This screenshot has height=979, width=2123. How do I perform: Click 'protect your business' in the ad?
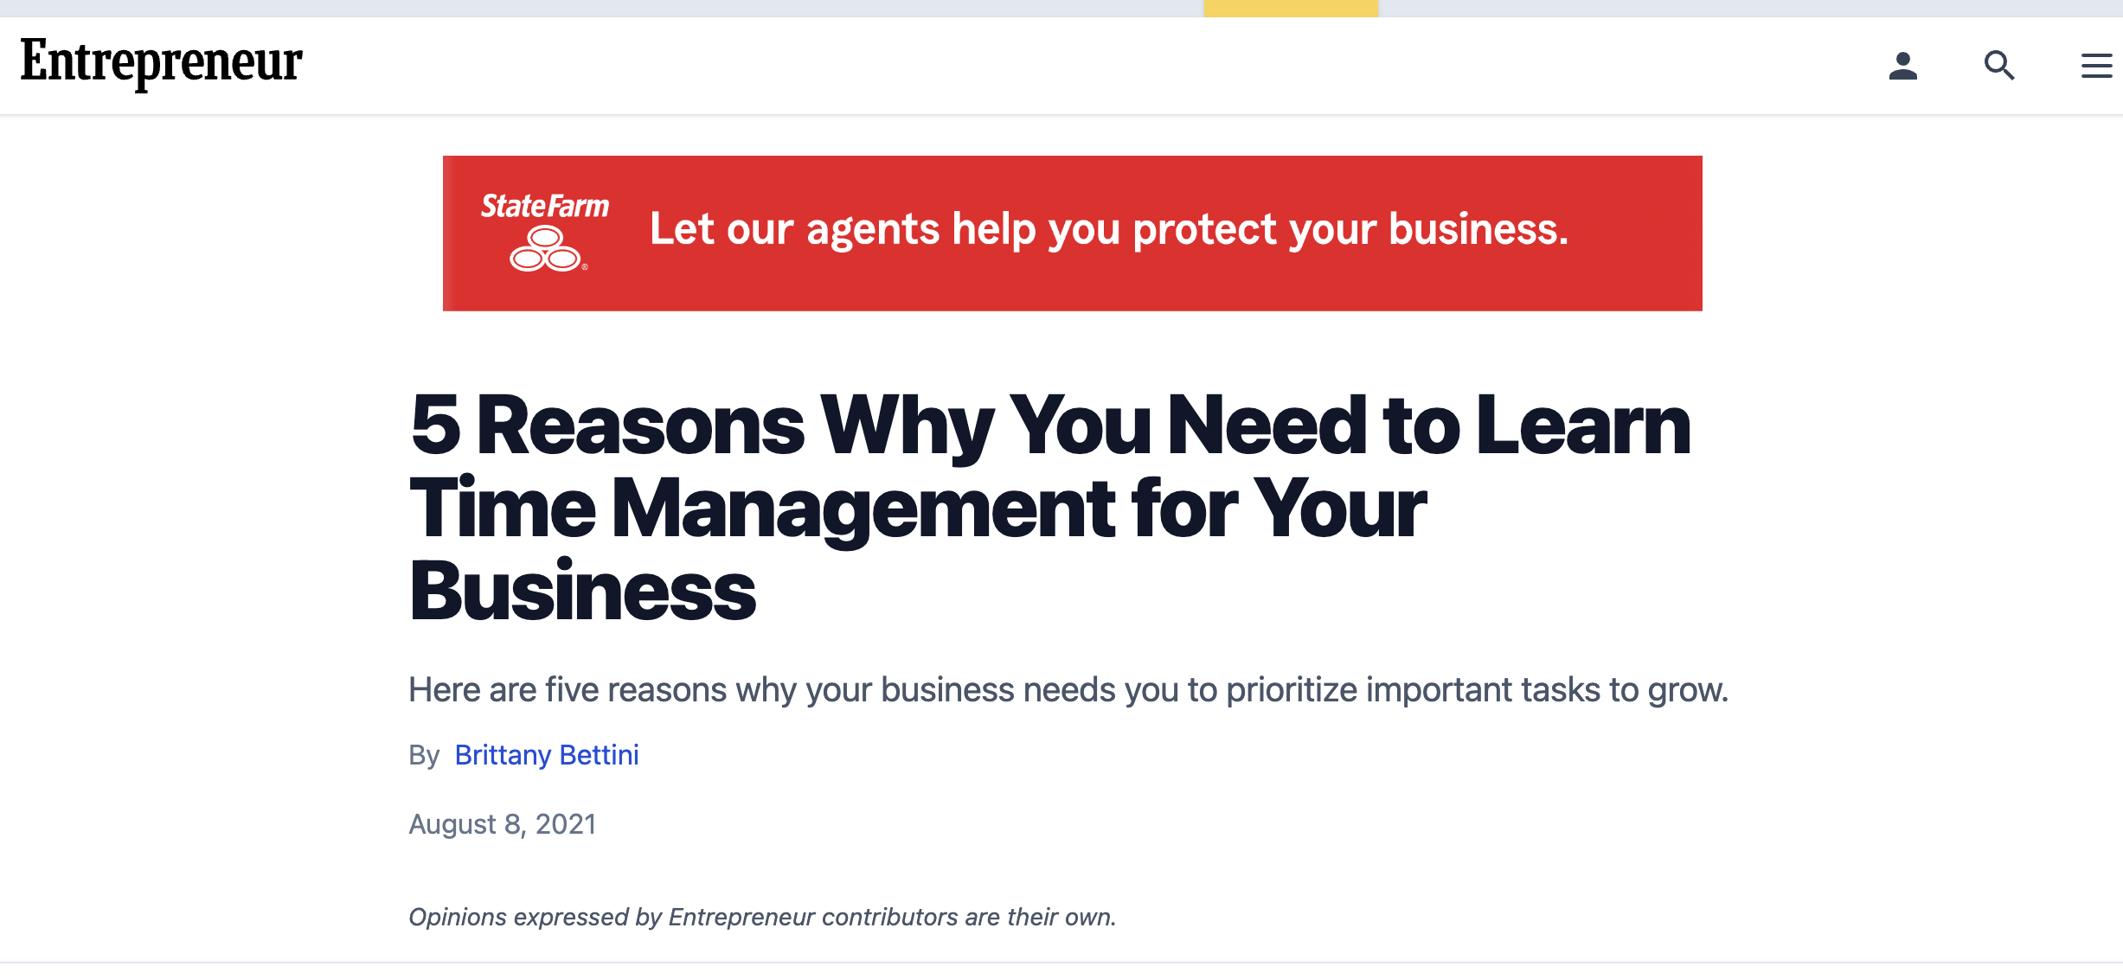pyautogui.click(x=1350, y=230)
